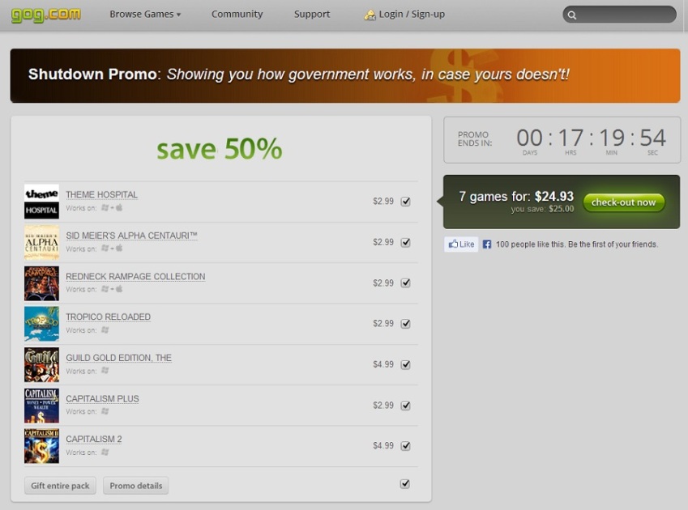Image resolution: width=688 pixels, height=510 pixels.
Task: Click the Capitalism Plus cover icon
Action: pos(41,406)
